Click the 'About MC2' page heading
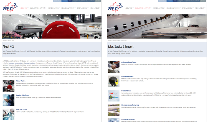This screenshot has height=122, width=208. pos(8,47)
